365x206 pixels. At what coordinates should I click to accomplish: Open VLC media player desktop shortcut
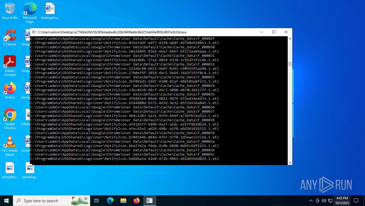10,146
